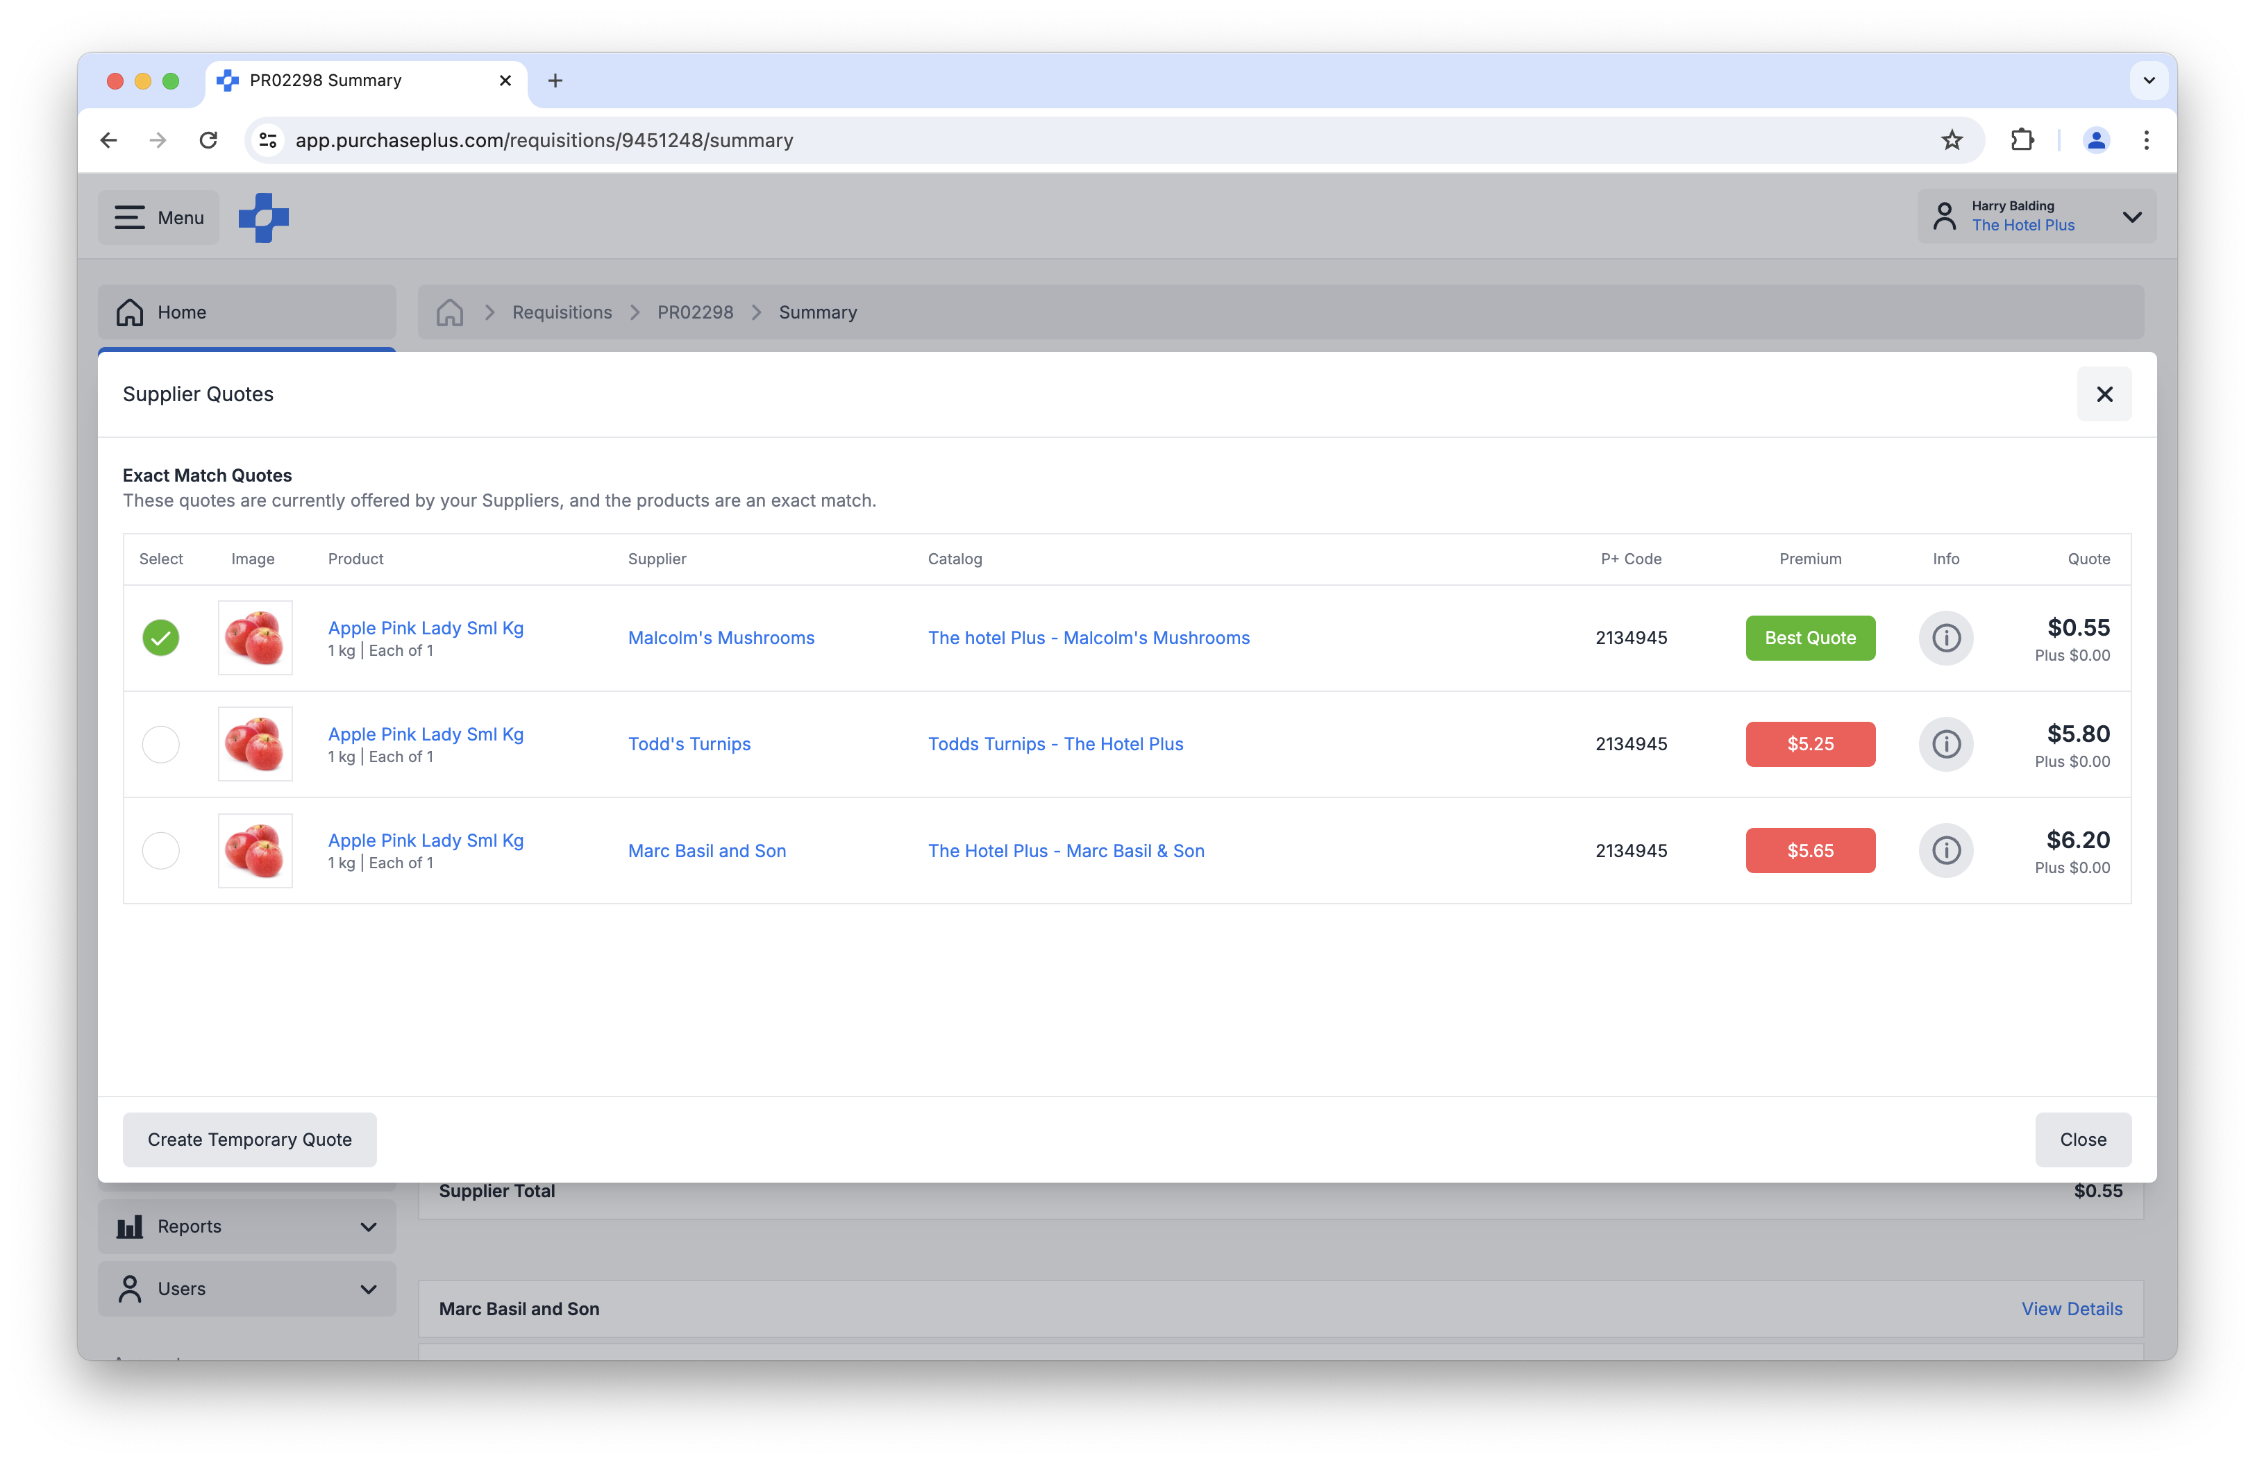Open the hamburger Menu button
The height and width of the screenshot is (1463, 2255).
point(158,218)
